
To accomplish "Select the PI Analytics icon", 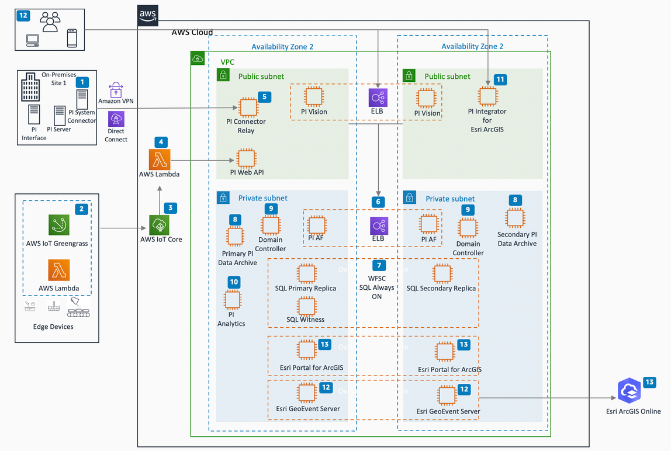I will (233, 300).
